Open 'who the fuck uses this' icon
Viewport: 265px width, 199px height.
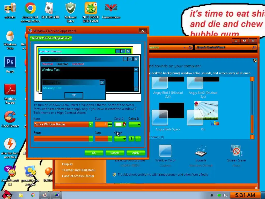(10, 148)
